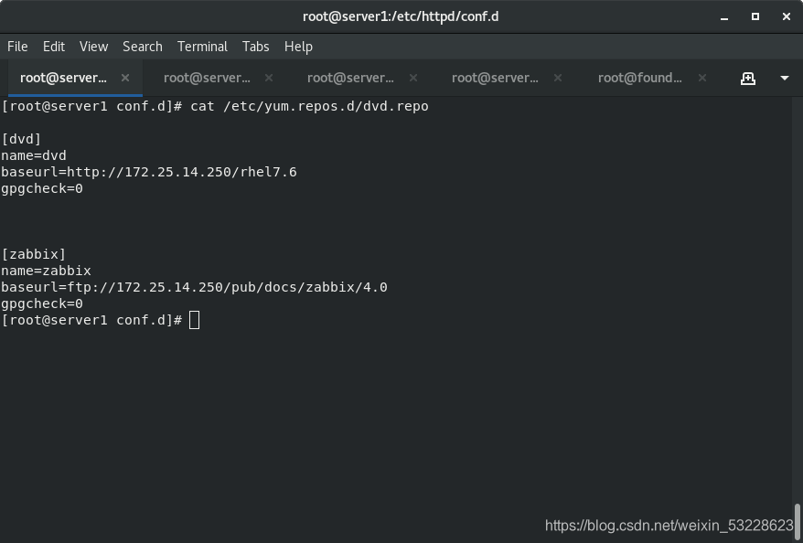The width and height of the screenshot is (803, 543).
Task: Open the Edit menu
Action: click(54, 47)
